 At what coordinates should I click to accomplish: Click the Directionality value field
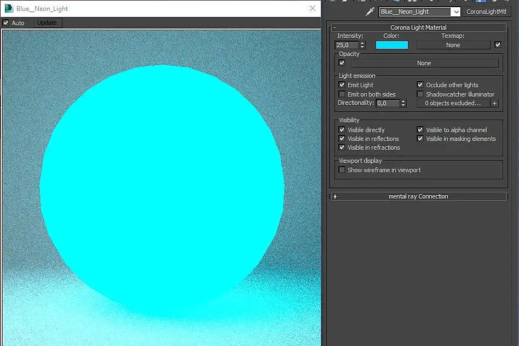388,103
